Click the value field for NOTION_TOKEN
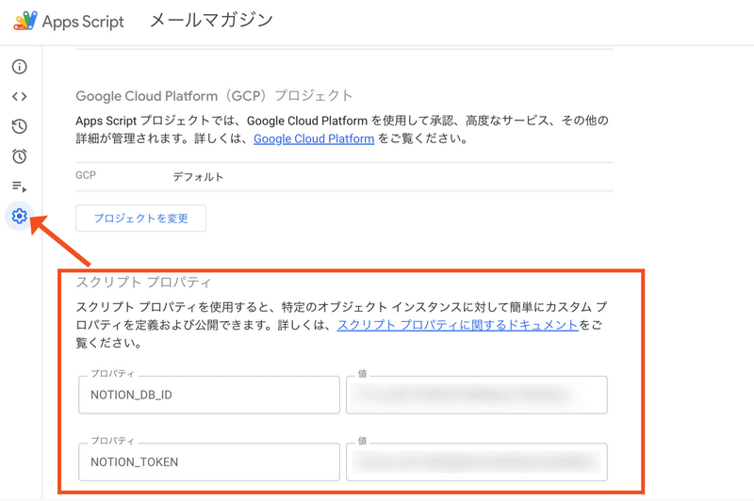754x501 pixels. click(477, 461)
